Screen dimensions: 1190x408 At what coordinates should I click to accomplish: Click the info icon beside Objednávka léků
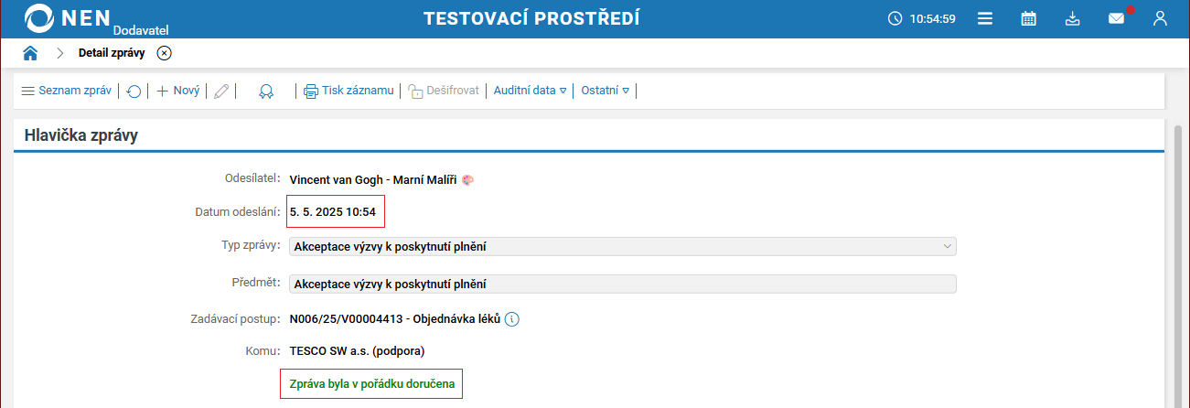tap(512, 319)
